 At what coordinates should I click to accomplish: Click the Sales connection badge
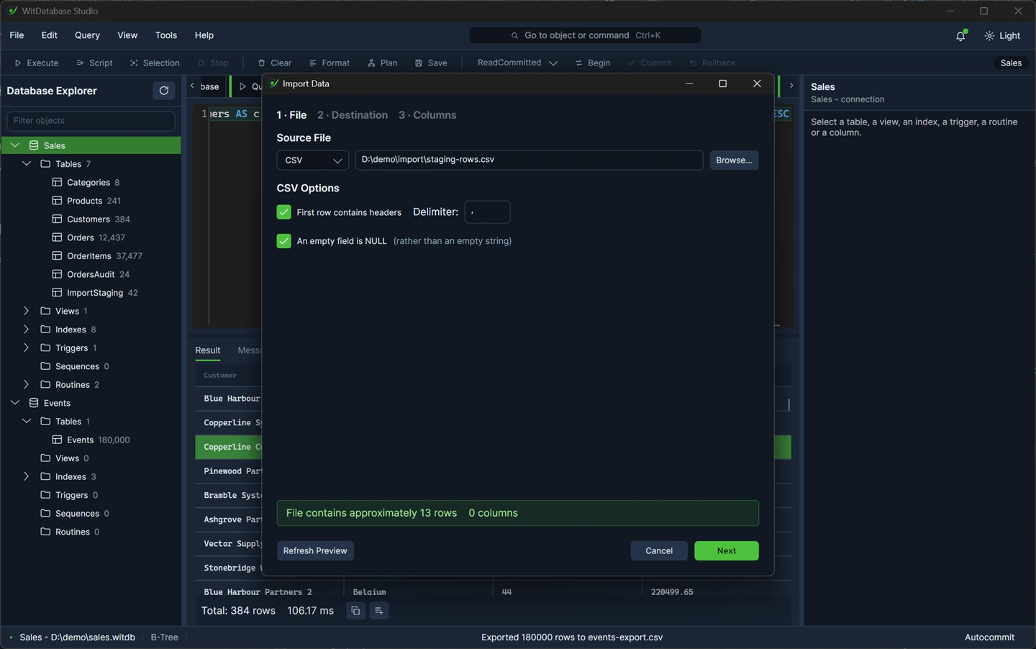(1011, 63)
